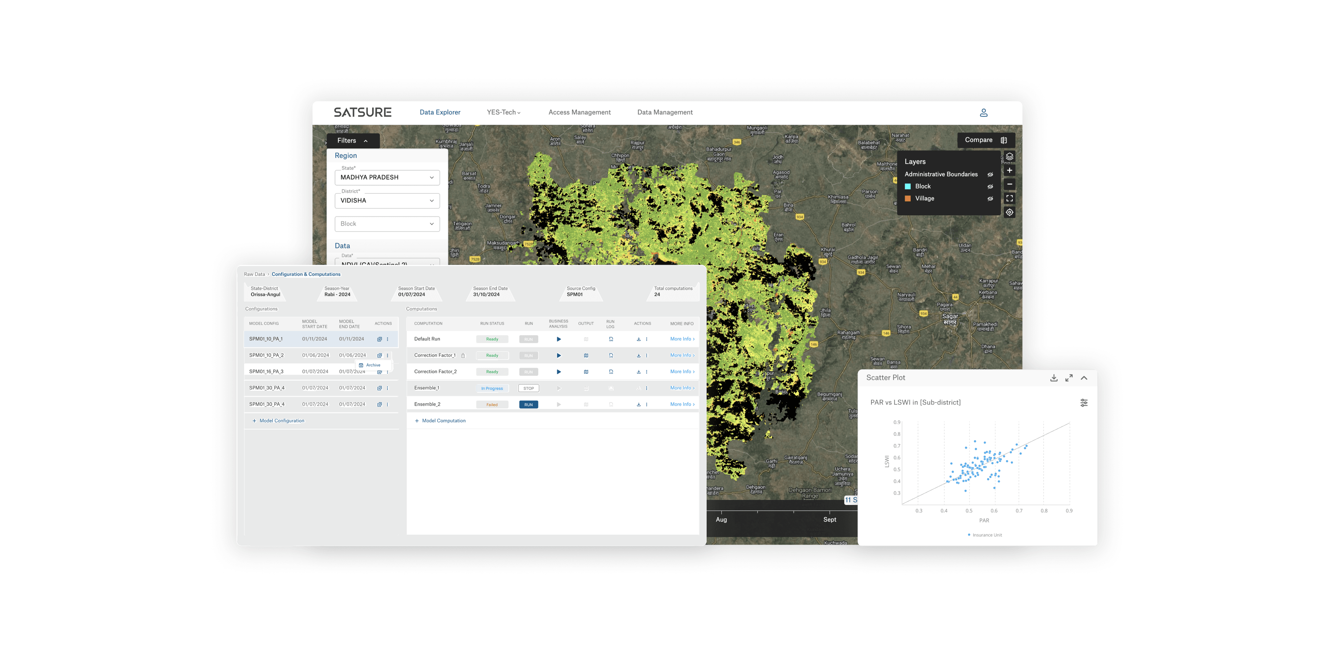Open the State dropdown MADHYA PRADESH
The image size is (1335, 646).
387,177
